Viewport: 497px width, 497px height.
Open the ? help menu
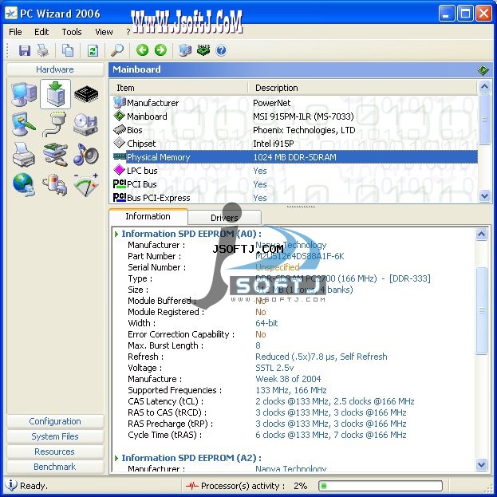click(128, 32)
